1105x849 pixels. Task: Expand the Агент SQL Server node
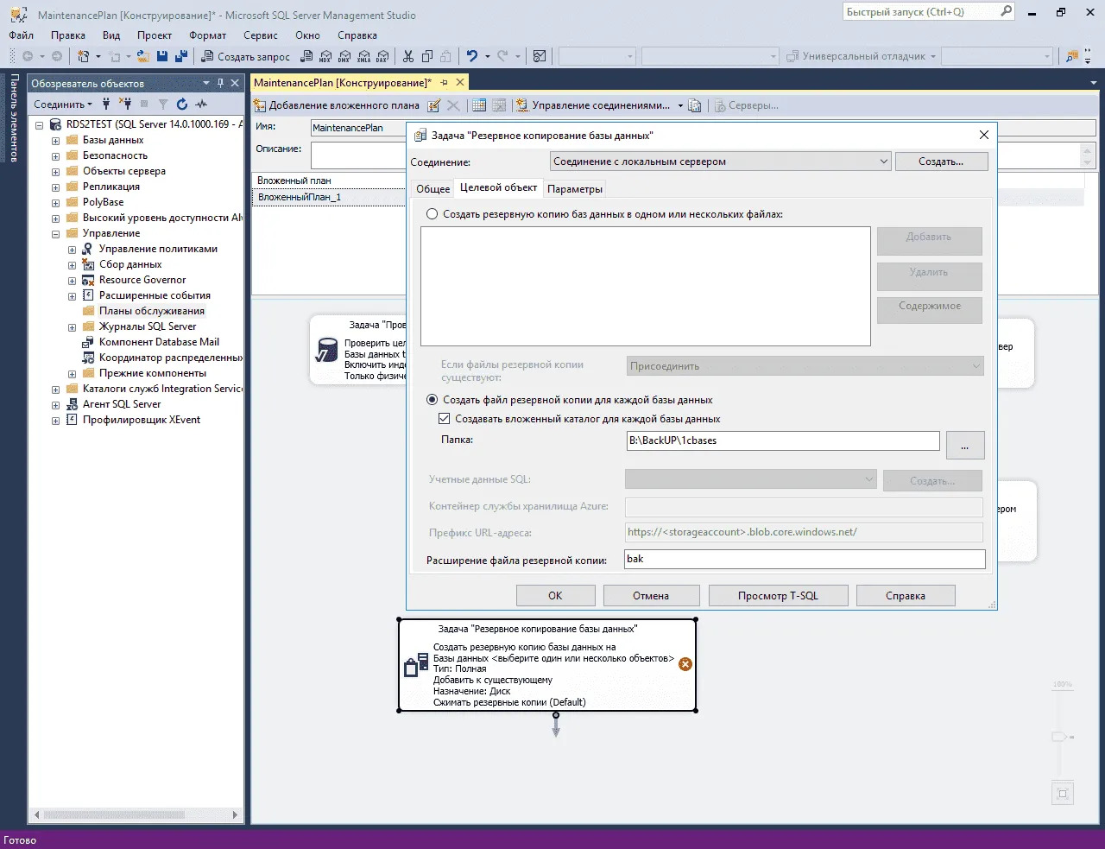point(56,405)
